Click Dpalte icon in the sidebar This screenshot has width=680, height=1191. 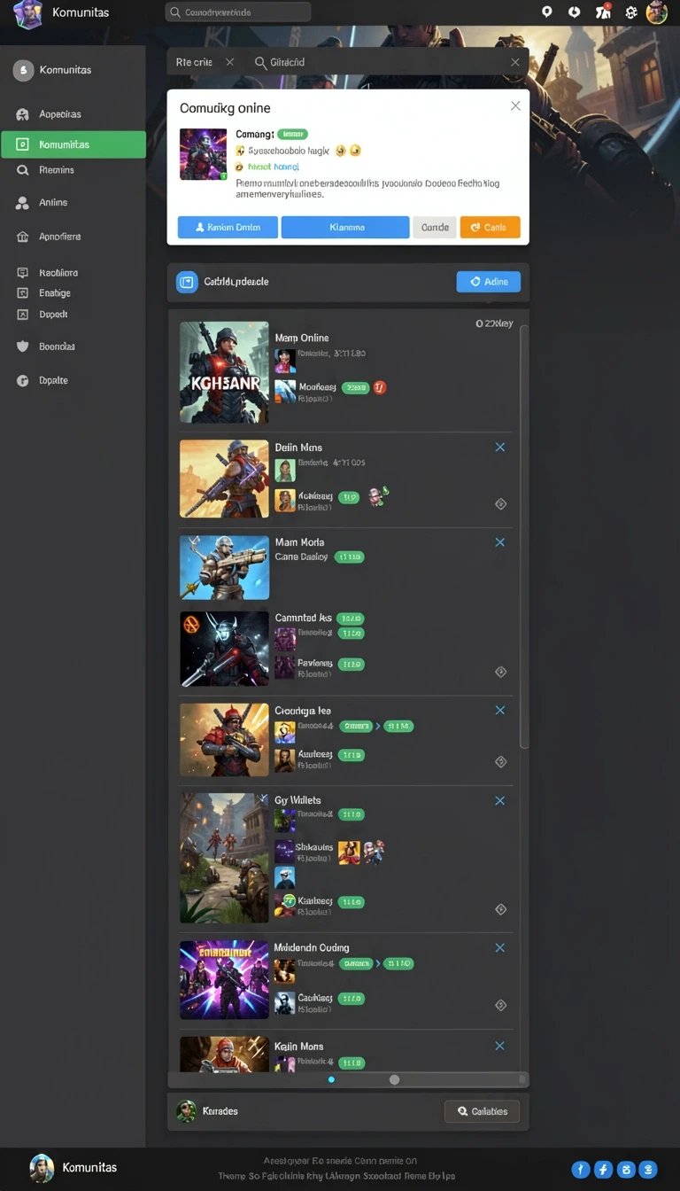(x=23, y=380)
